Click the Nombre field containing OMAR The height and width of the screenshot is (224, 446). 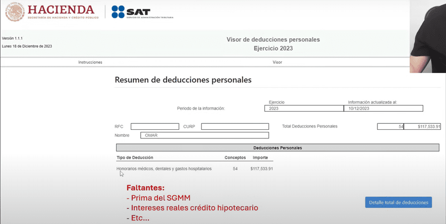(x=205, y=135)
